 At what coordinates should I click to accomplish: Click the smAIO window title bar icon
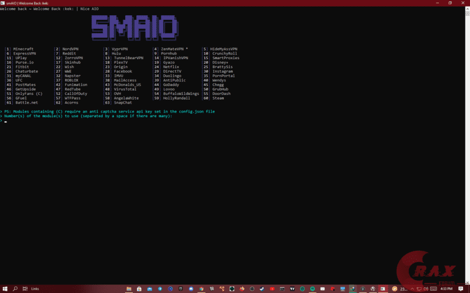click(2, 3)
